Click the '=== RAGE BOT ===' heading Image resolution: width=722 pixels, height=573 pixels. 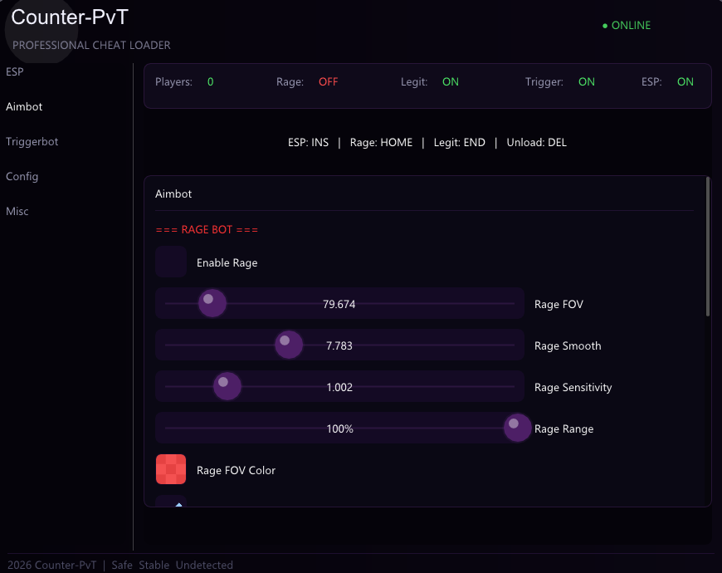[207, 229]
